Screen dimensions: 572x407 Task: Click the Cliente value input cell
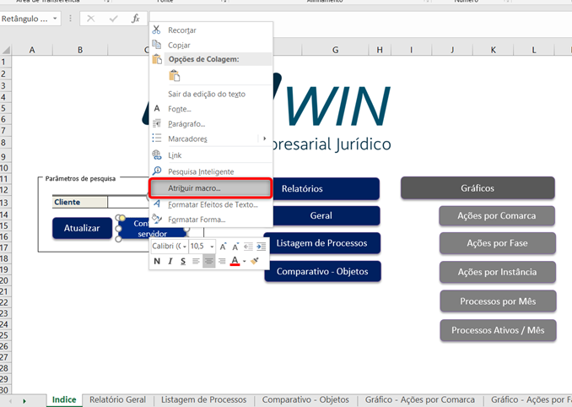click(128, 202)
